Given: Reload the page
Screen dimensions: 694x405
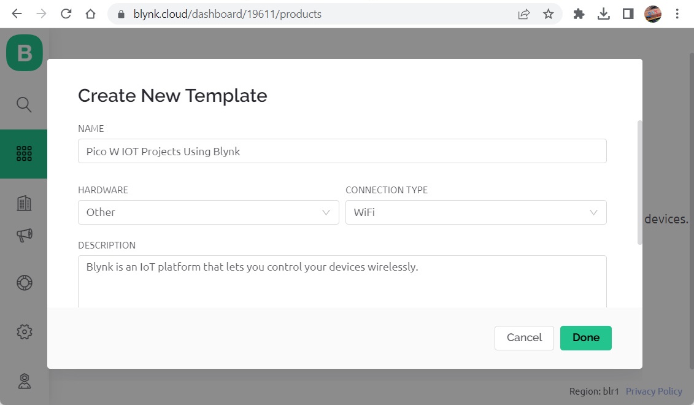Looking at the screenshot, I should (x=66, y=13).
